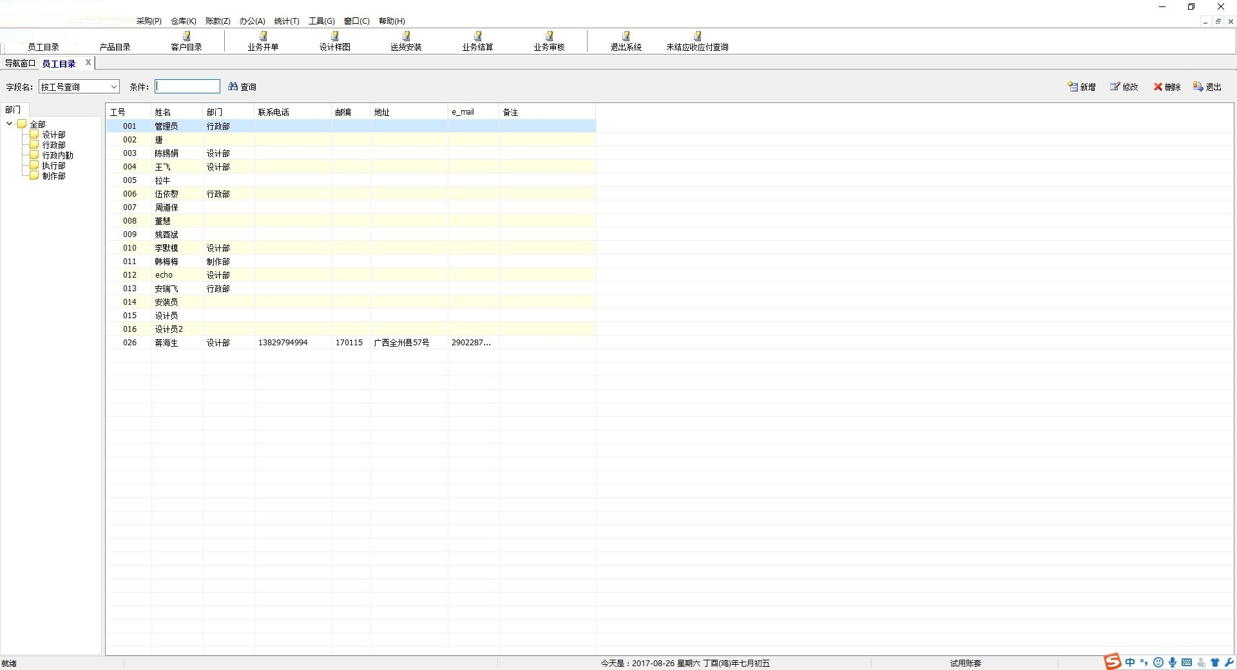Toggle the 中 Chinese input mode icon
This screenshot has height=670, width=1237.
(1130, 662)
